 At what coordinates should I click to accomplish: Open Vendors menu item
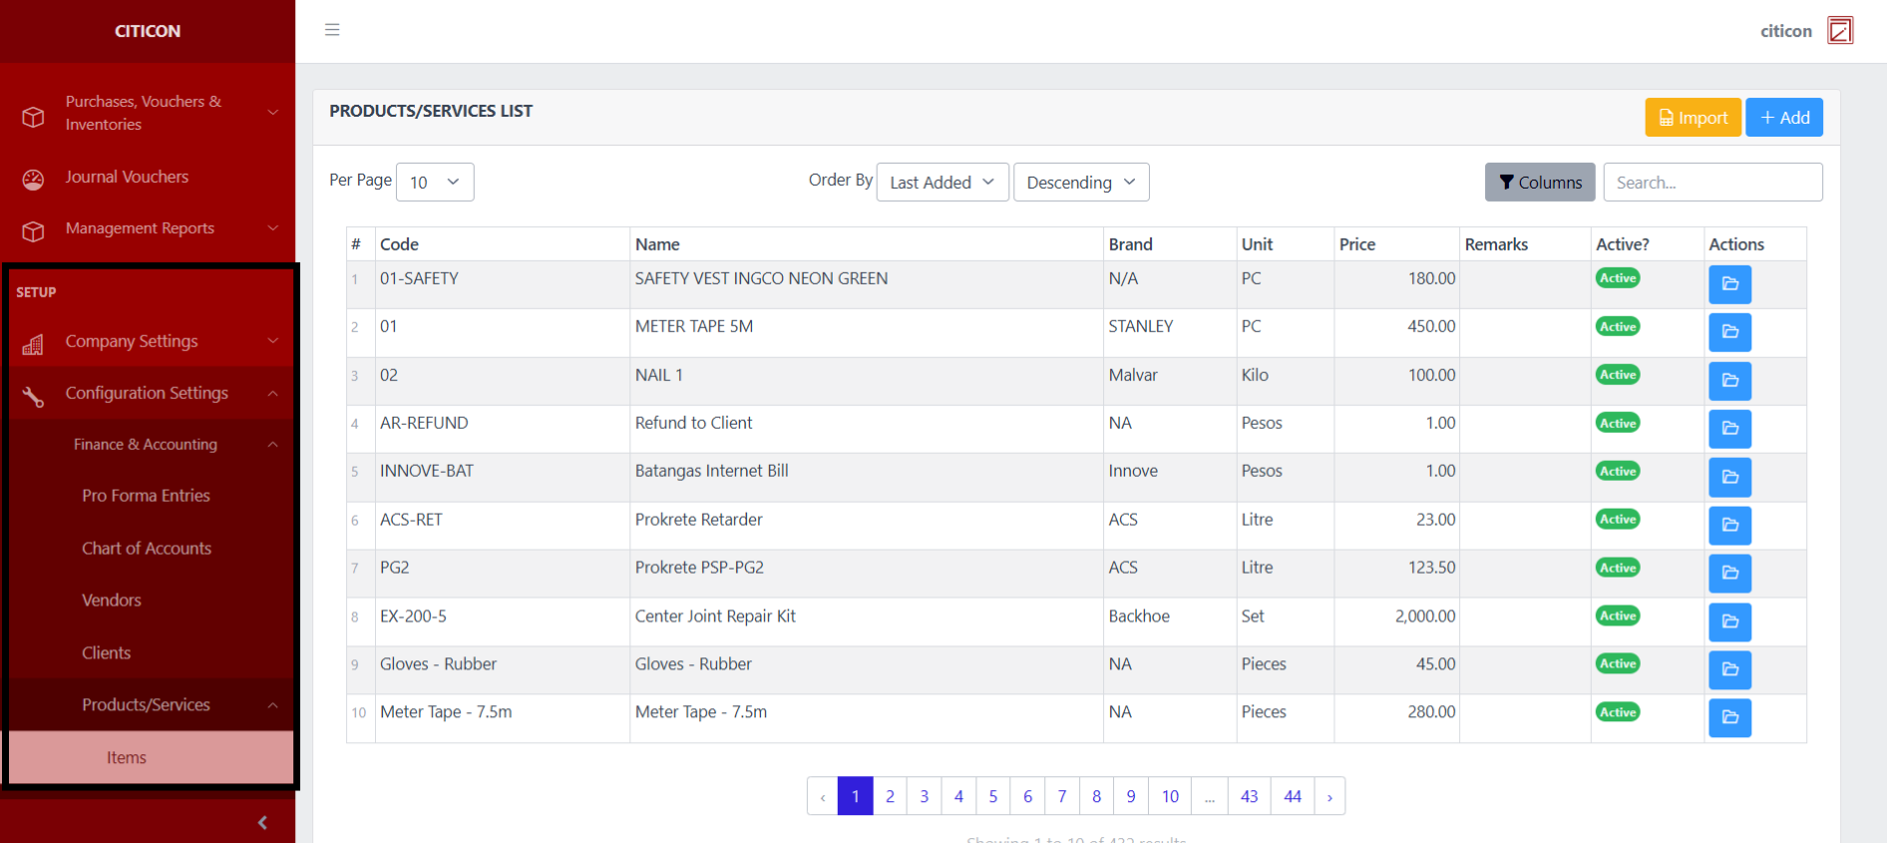tap(112, 601)
